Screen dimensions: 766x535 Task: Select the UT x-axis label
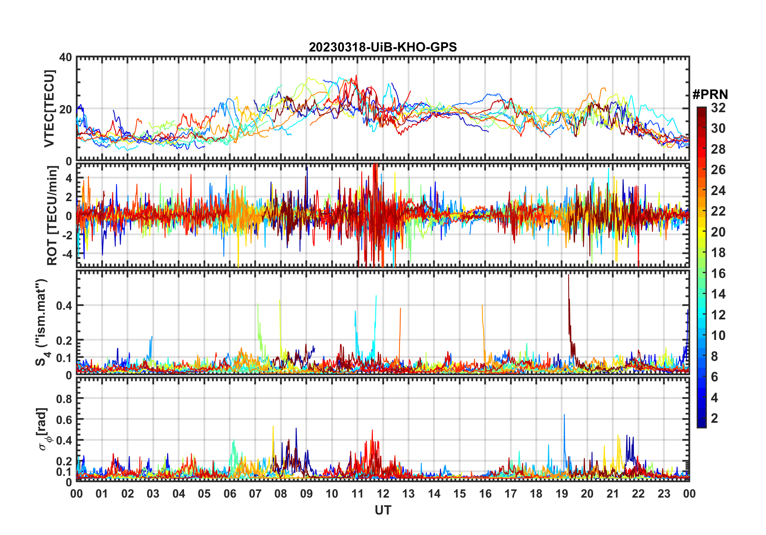pyautogui.click(x=383, y=510)
